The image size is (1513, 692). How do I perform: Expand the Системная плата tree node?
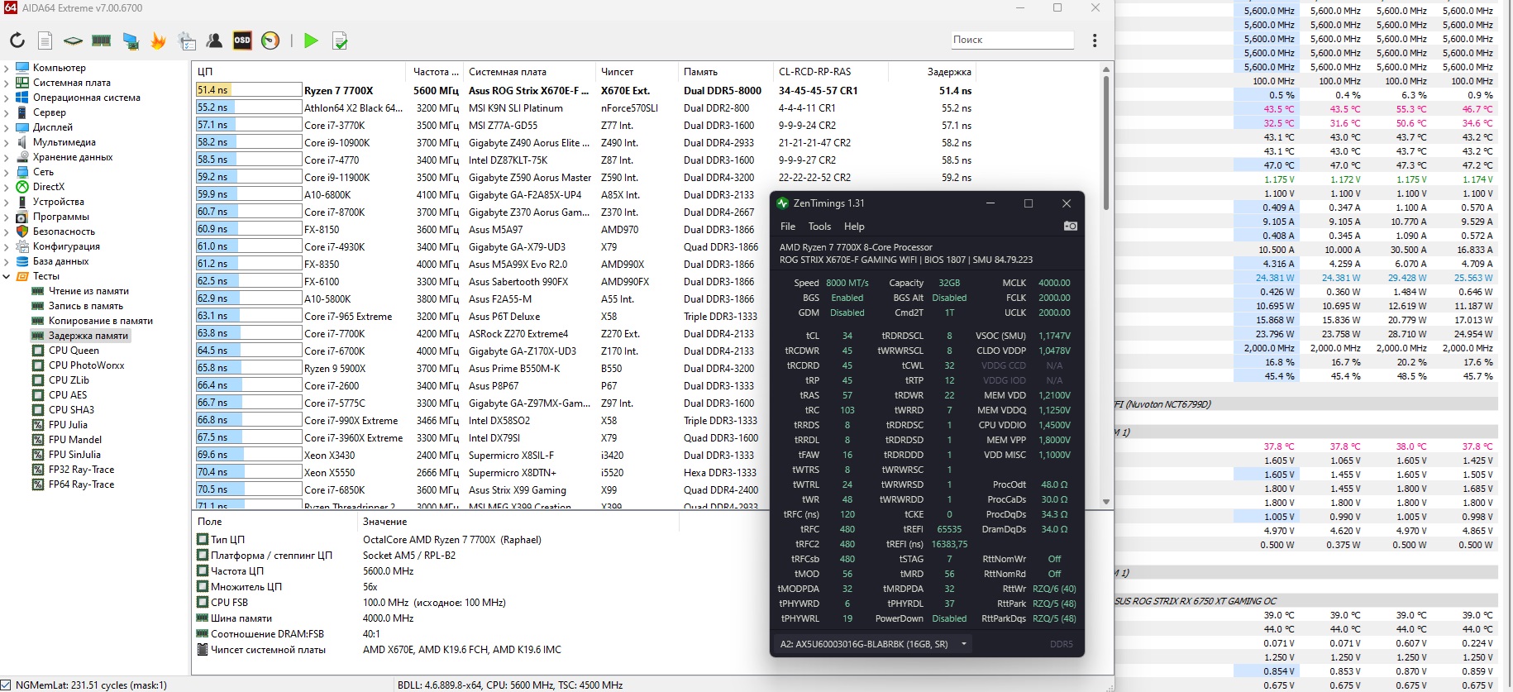[7, 83]
